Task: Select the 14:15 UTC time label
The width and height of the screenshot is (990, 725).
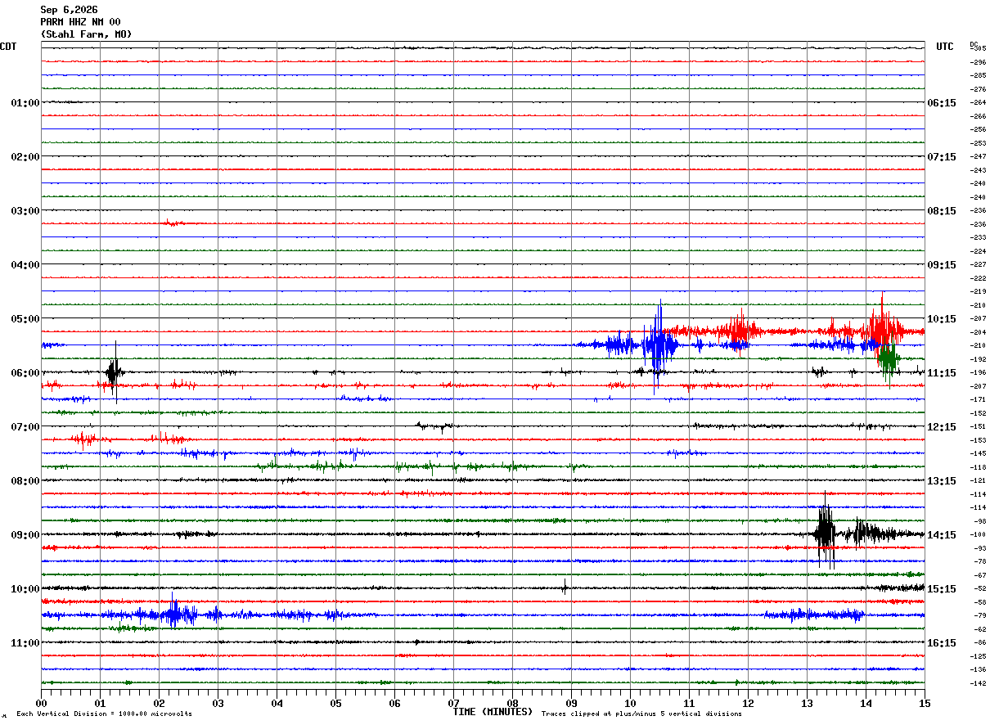Action: [941, 535]
